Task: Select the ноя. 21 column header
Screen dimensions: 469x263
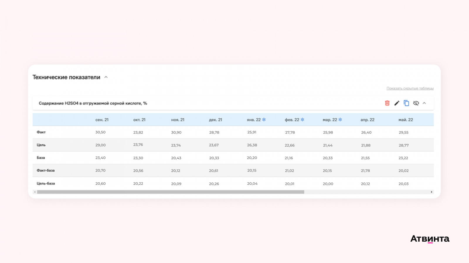Action: (178, 120)
